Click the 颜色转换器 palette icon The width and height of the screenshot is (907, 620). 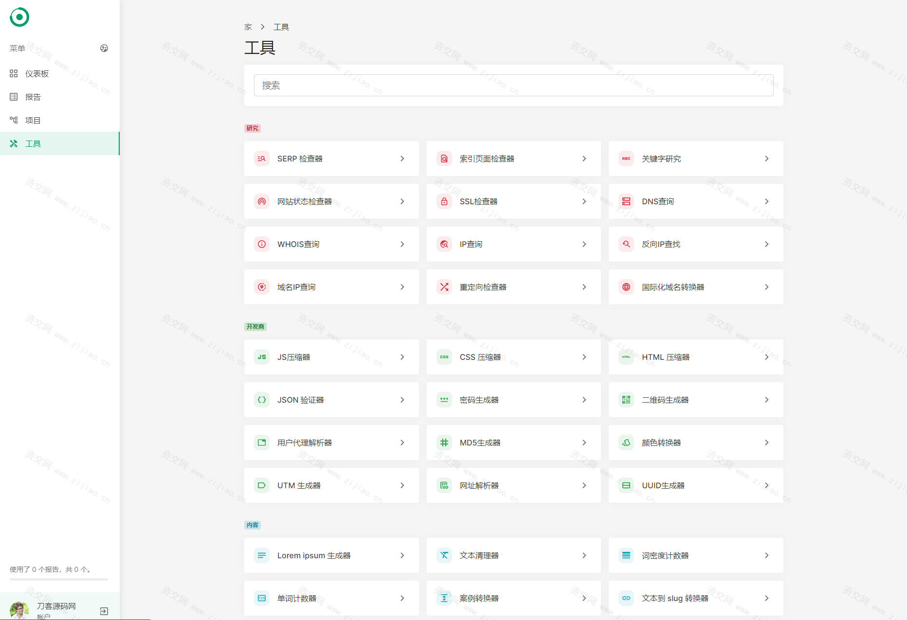(626, 443)
